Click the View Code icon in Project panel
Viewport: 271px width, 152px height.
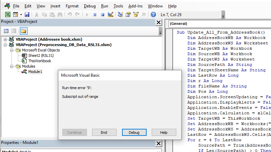6,31
